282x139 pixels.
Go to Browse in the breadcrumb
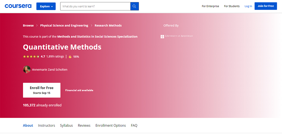pyautogui.click(x=28, y=26)
